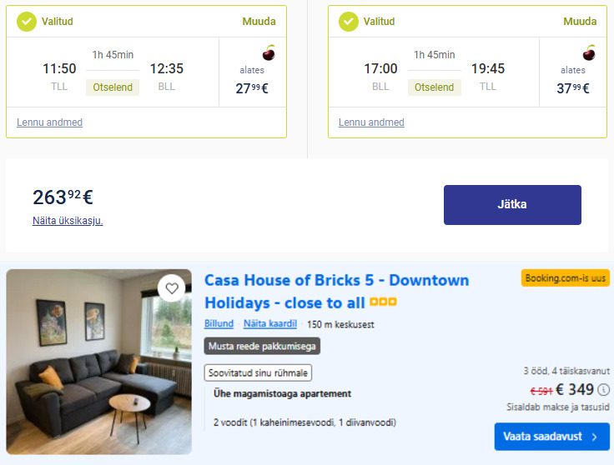Viewport: 614px width, 465px height.
Task: Click Muuda on the outbound flight card
Action: [259, 22]
